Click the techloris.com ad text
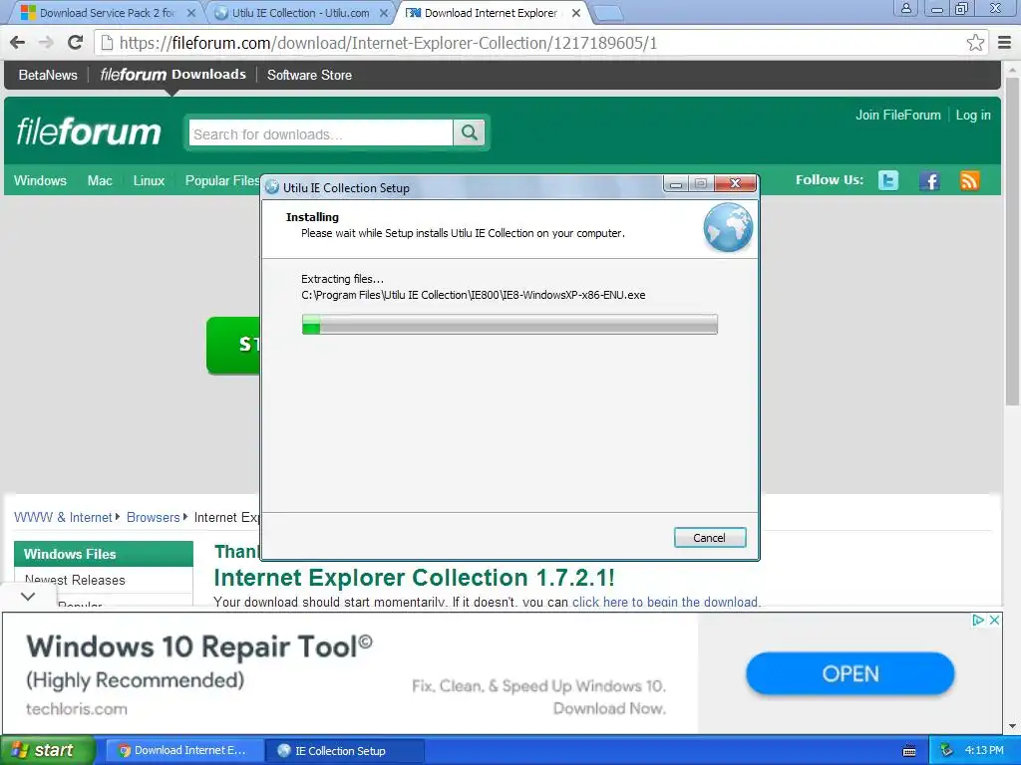The height and width of the screenshot is (765, 1021). tap(77, 709)
